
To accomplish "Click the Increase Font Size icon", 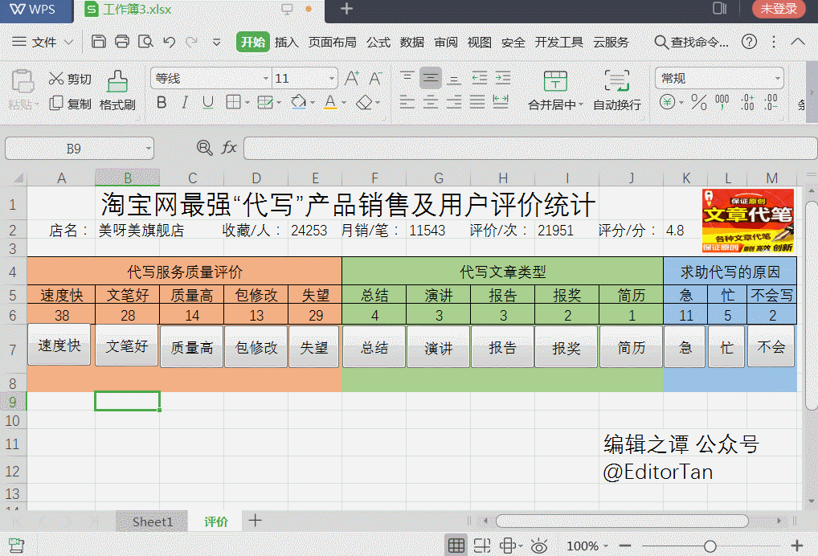I will coord(351,79).
